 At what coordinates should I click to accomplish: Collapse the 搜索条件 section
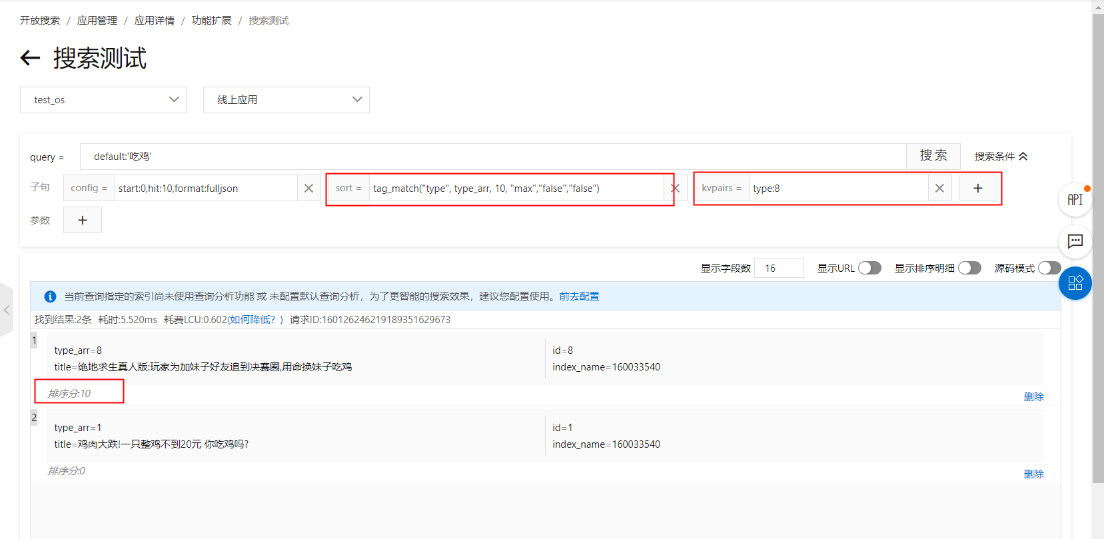1001,157
